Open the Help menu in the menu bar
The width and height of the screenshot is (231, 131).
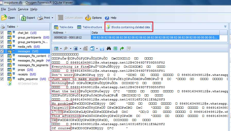(x=34, y=9)
